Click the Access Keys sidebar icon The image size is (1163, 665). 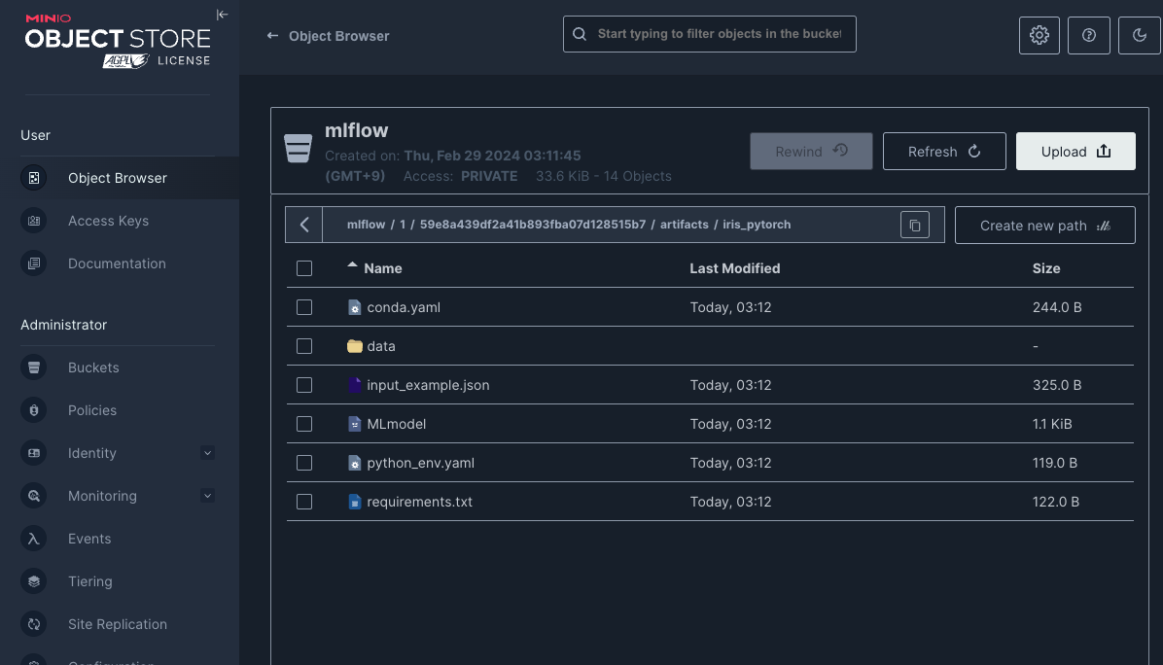click(x=34, y=221)
